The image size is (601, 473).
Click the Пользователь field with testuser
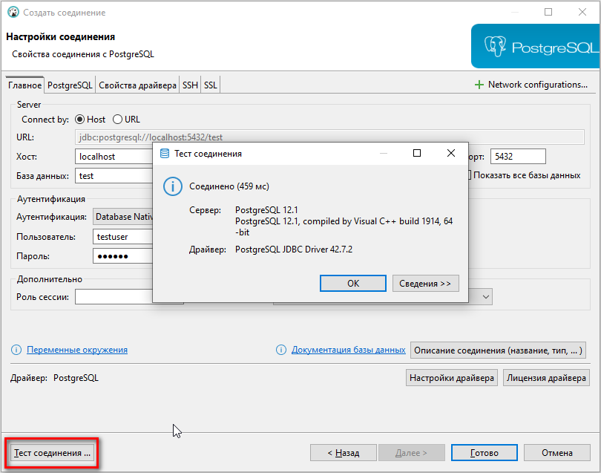click(122, 237)
